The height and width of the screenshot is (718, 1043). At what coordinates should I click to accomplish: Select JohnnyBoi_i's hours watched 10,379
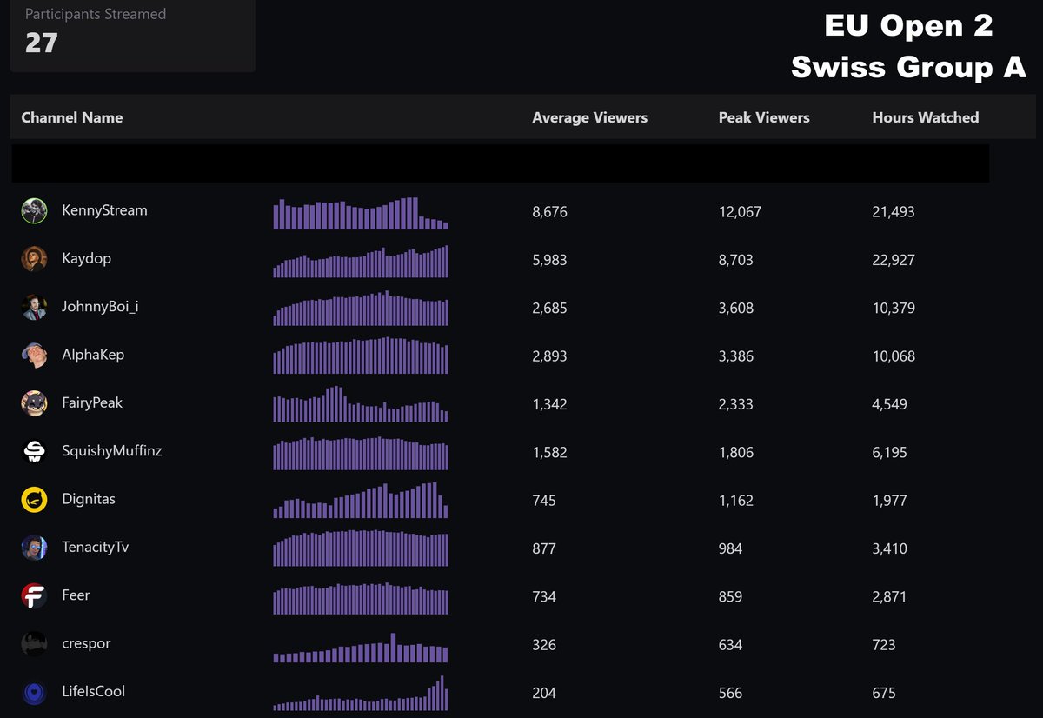894,308
